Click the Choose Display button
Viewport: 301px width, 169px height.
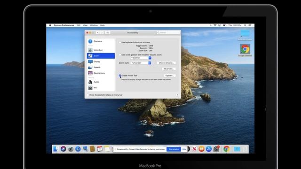coord(166,63)
